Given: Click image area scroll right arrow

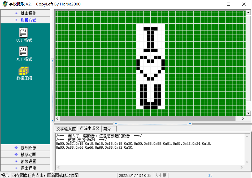Looking at the screenshot, I should click(243, 119).
